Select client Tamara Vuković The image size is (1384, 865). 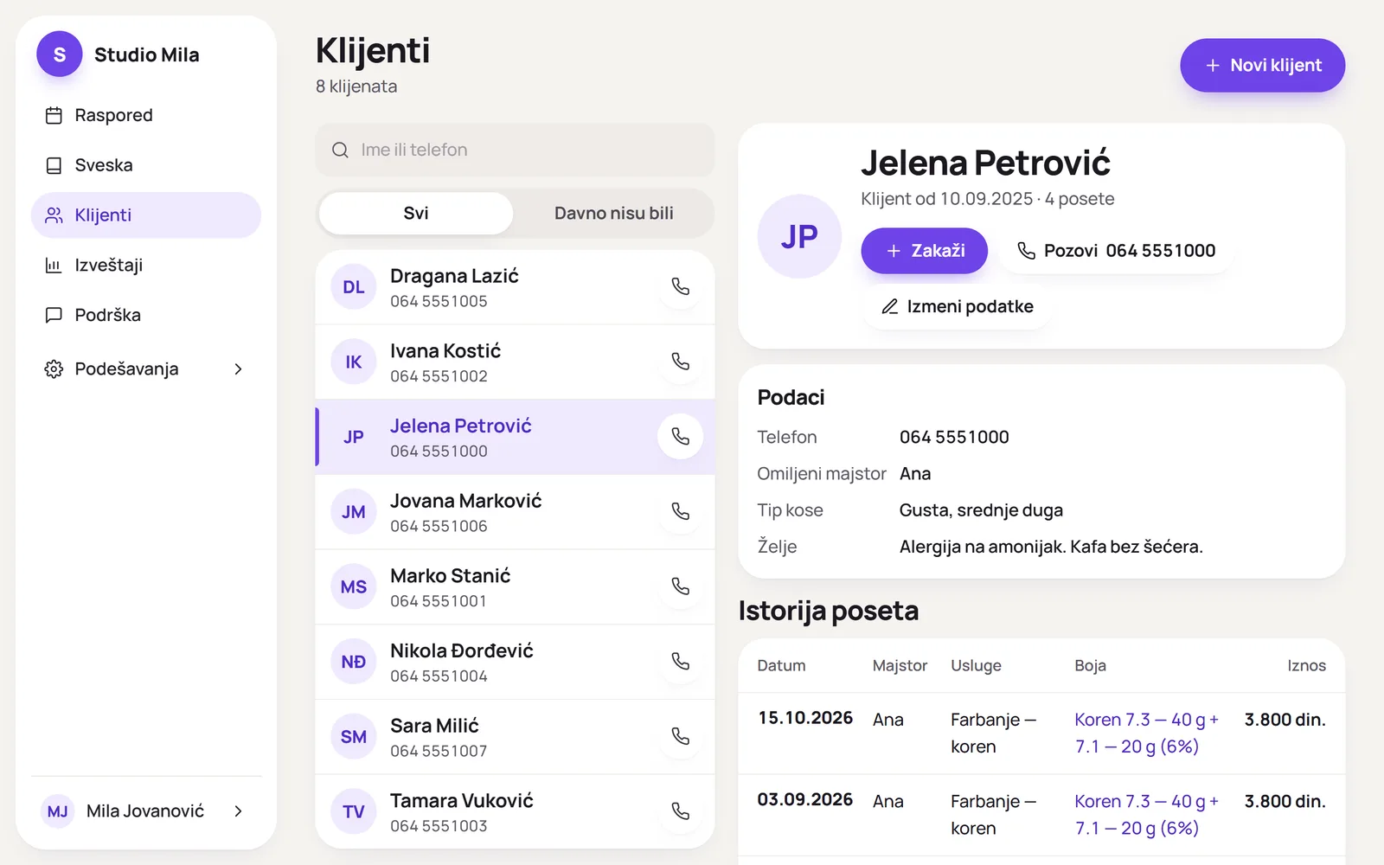point(515,811)
